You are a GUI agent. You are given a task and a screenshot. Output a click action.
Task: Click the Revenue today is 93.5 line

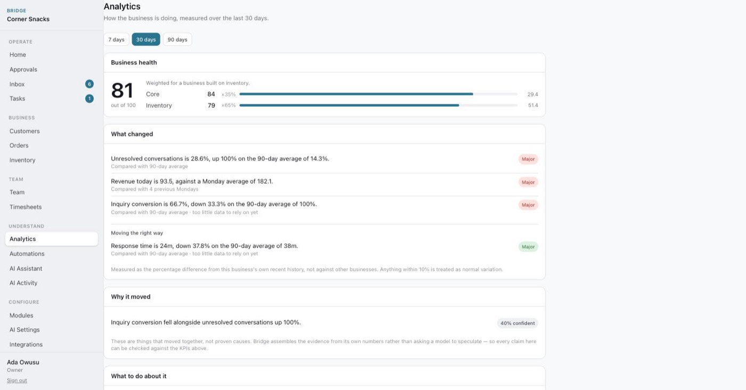click(192, 181)
